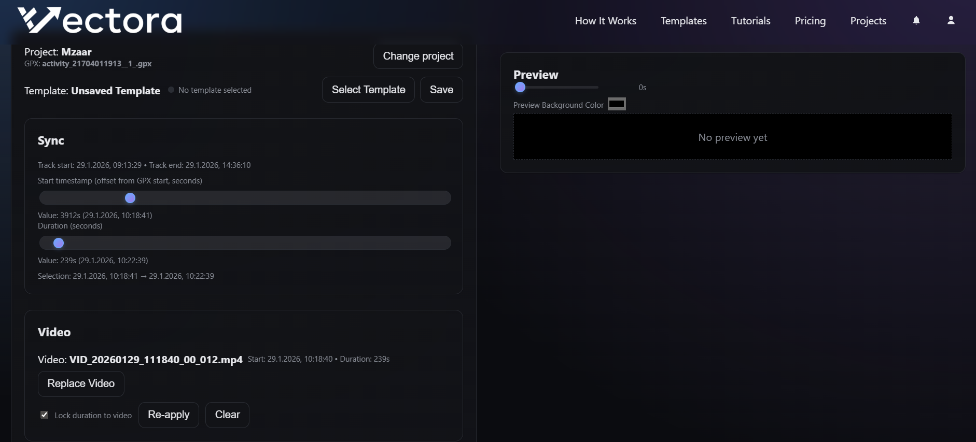Click project name Mzaar

[76, 52]
